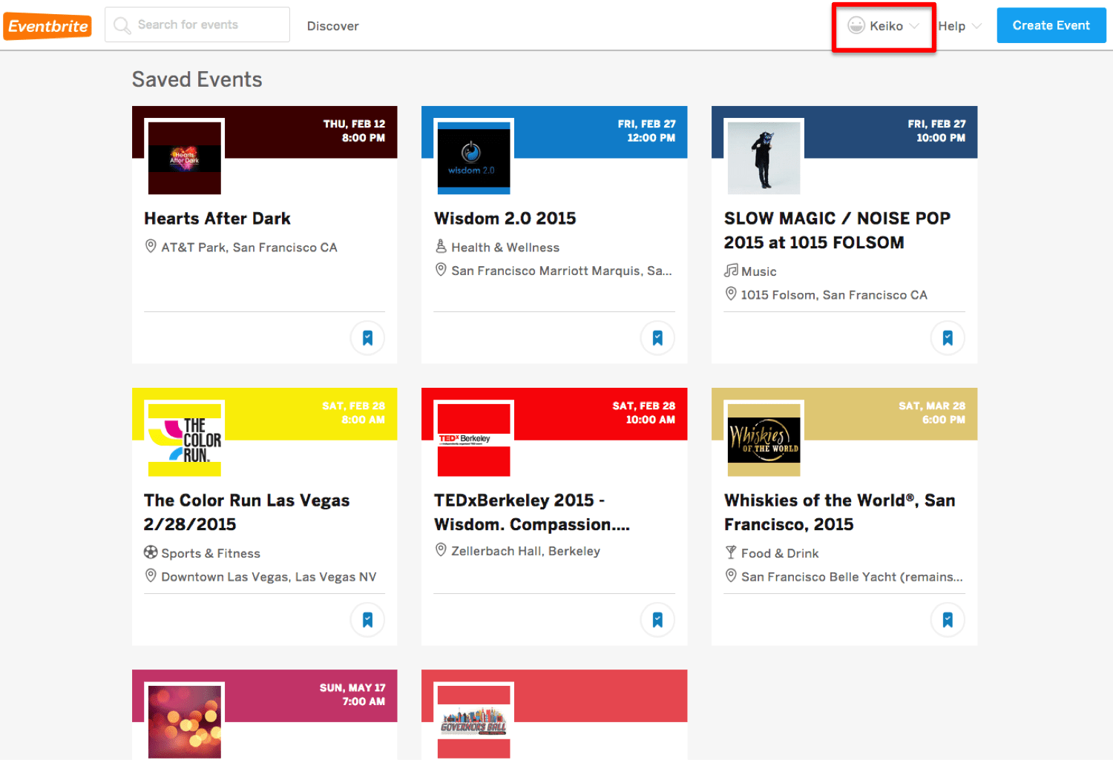This screenshot has height=760, width=1113.
Task: Open the Hearts After Dark event title
Action: click(x=217, y=219)
